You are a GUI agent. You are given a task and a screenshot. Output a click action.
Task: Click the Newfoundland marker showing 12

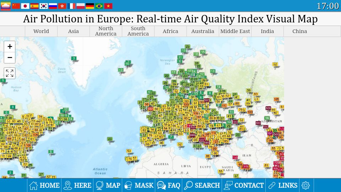coord(66,109)
